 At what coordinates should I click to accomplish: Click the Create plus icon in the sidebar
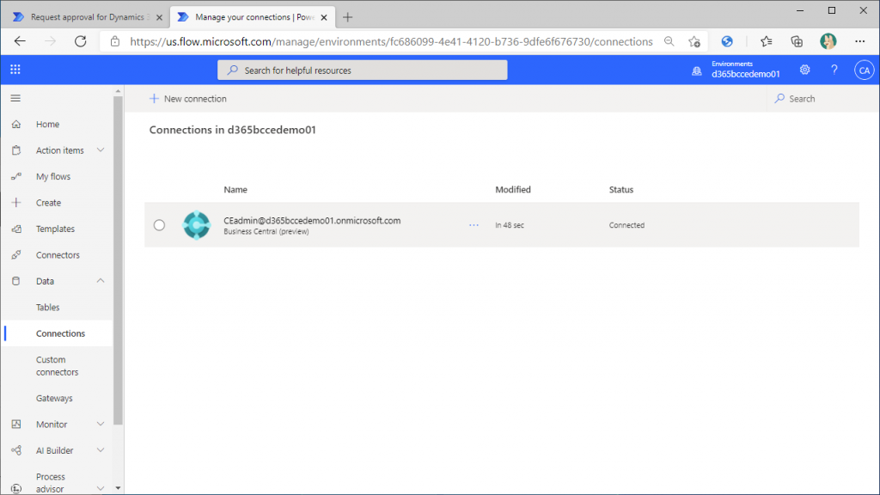[16, 203]
